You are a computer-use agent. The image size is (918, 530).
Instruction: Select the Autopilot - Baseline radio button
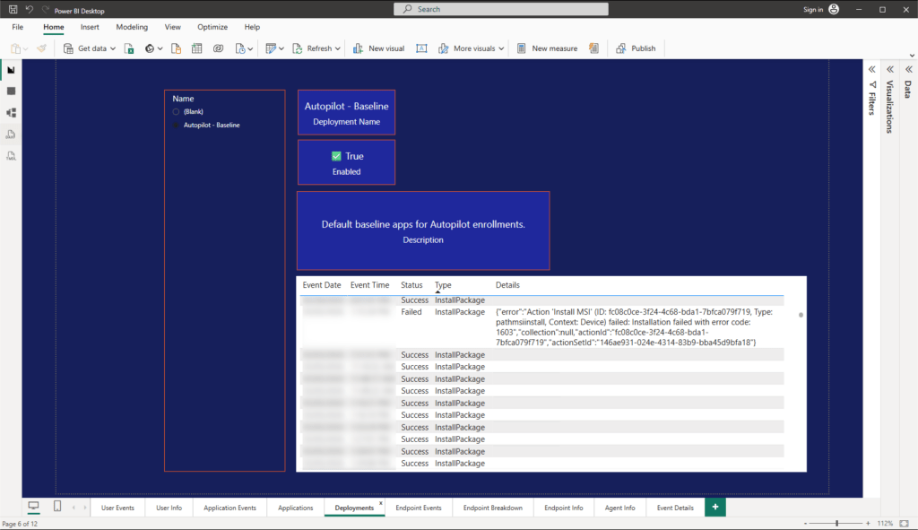coord(176,126)
